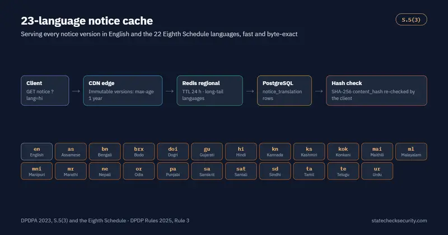448x235 pixels.
Task: Select the doi Dogri language chip
Action: click(x=173, y=152)
